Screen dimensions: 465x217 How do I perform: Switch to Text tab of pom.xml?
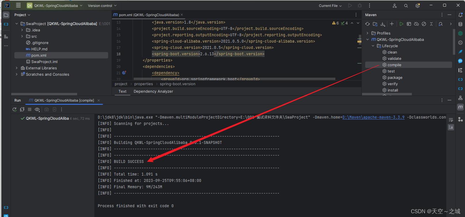tap(123, 91)
